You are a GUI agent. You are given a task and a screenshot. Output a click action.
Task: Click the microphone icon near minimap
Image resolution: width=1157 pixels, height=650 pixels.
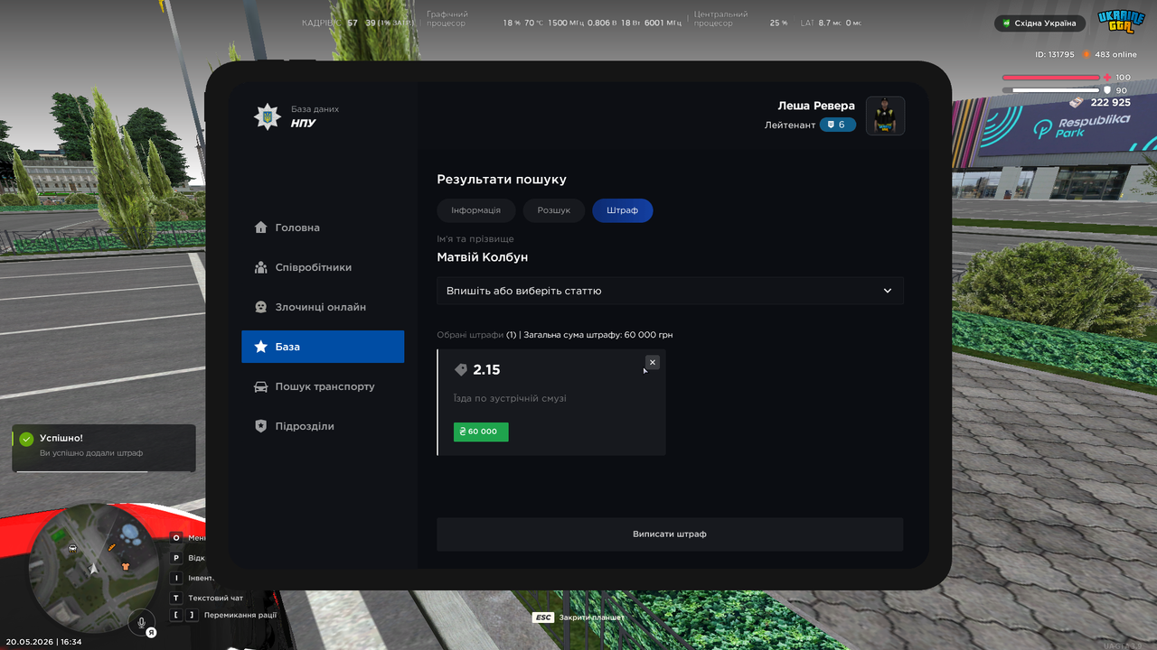(x=141, y=622)
